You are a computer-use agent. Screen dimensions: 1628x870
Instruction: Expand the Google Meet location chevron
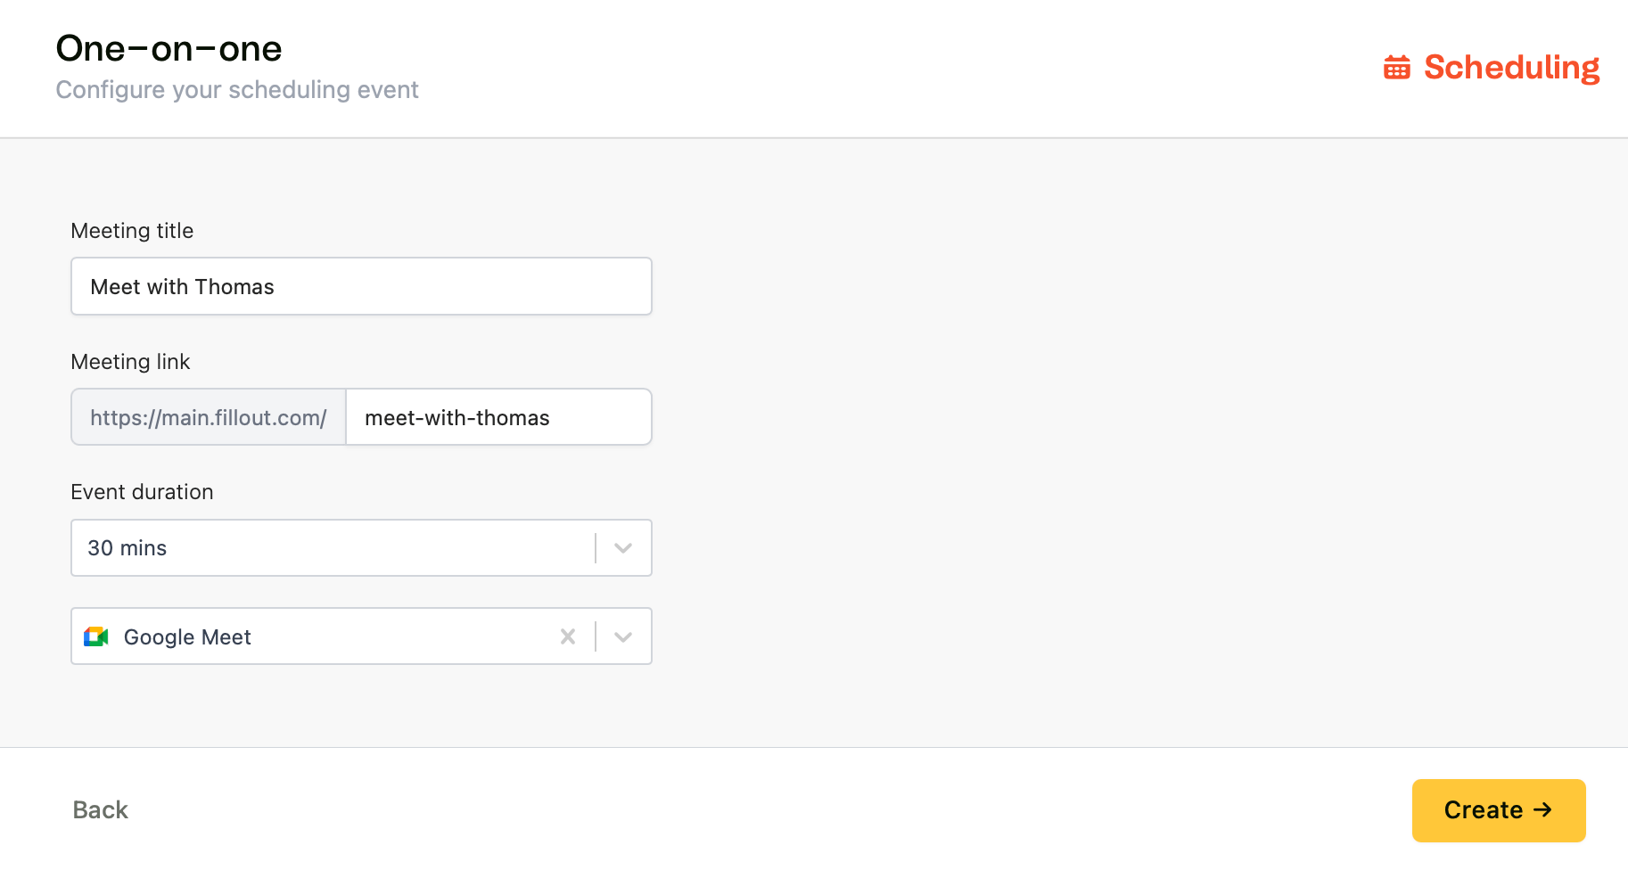(x=623, y=636)
